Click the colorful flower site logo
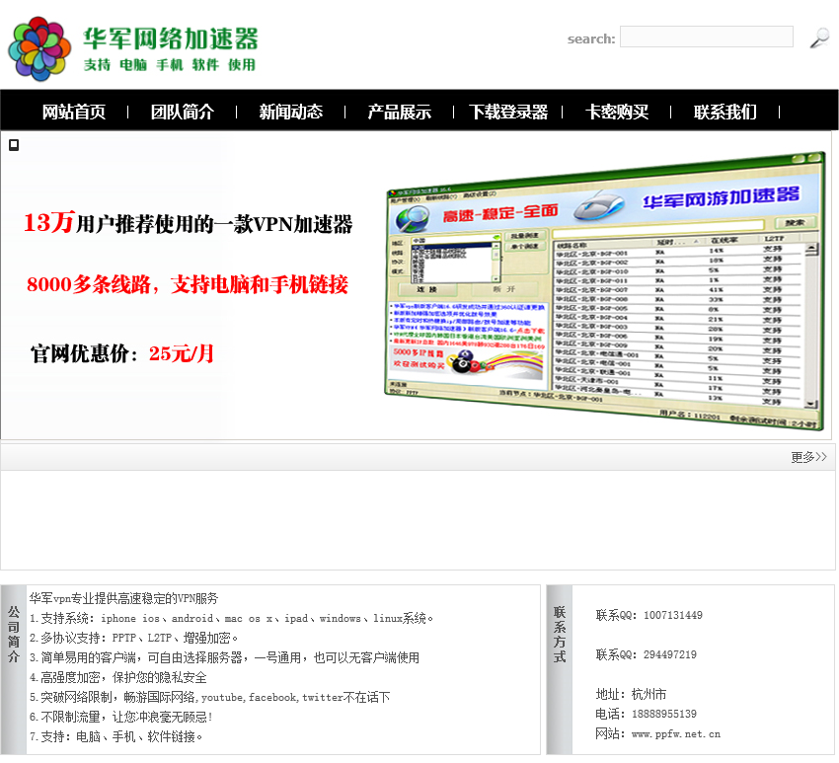 pos(39,48)
